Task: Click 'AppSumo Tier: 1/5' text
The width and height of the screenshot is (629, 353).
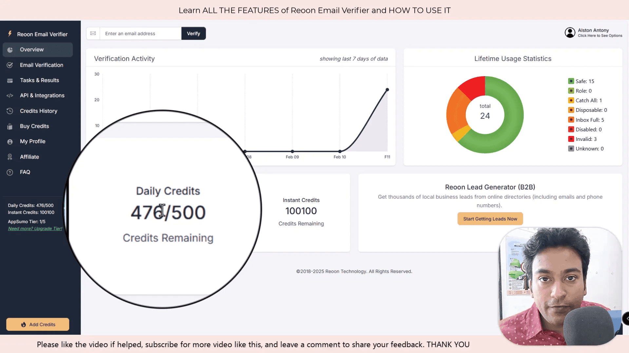Action: point(27,222)
